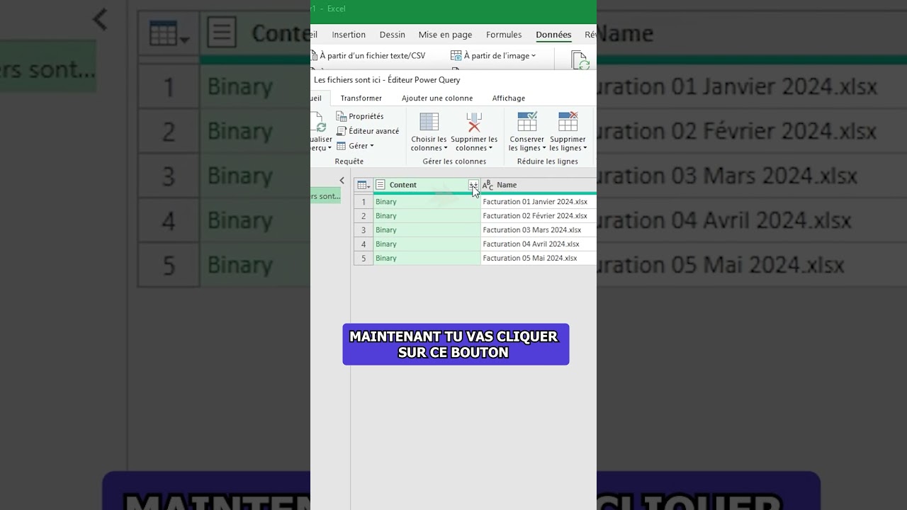Expand the Supprimer les lignes dropdown label
The width and height of the screenshot is (907, 510).
tap(568, 144)
